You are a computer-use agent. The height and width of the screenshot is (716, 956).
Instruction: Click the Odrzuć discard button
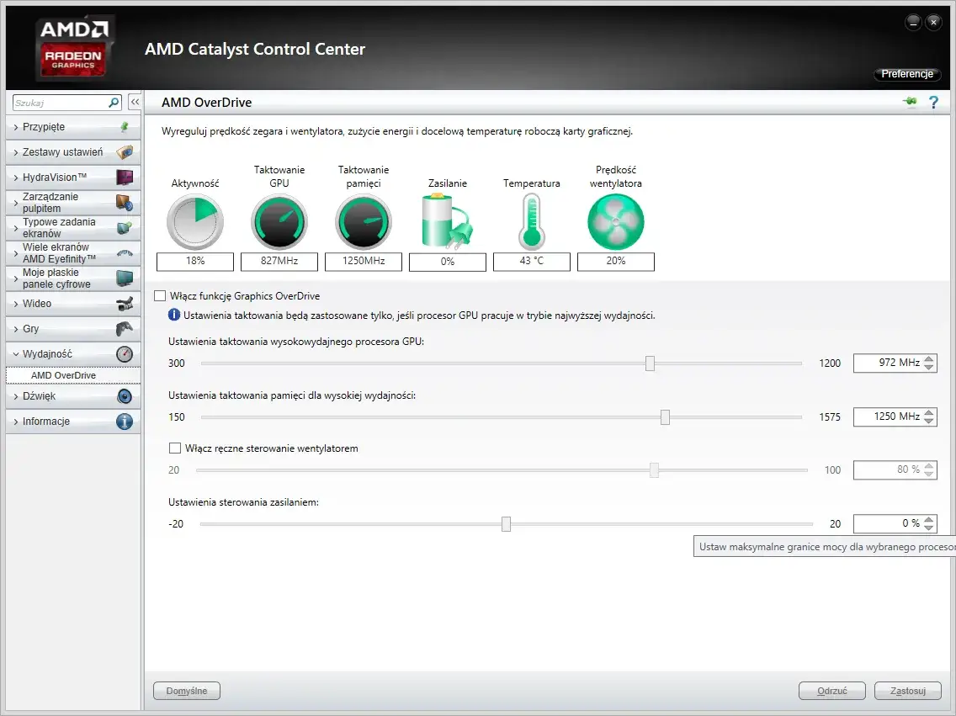(x=832, y=691)
